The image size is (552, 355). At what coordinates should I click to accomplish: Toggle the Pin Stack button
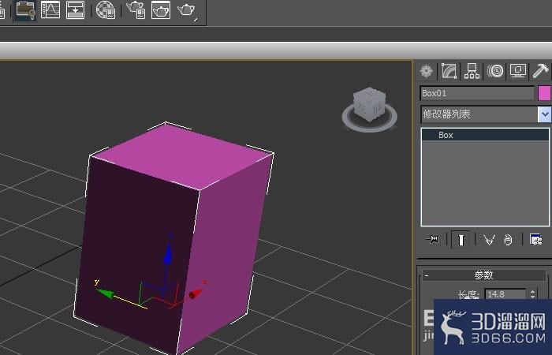[433, 240]
